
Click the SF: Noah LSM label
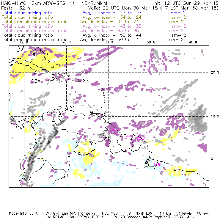pyautogui.click(x=140, y=213)
